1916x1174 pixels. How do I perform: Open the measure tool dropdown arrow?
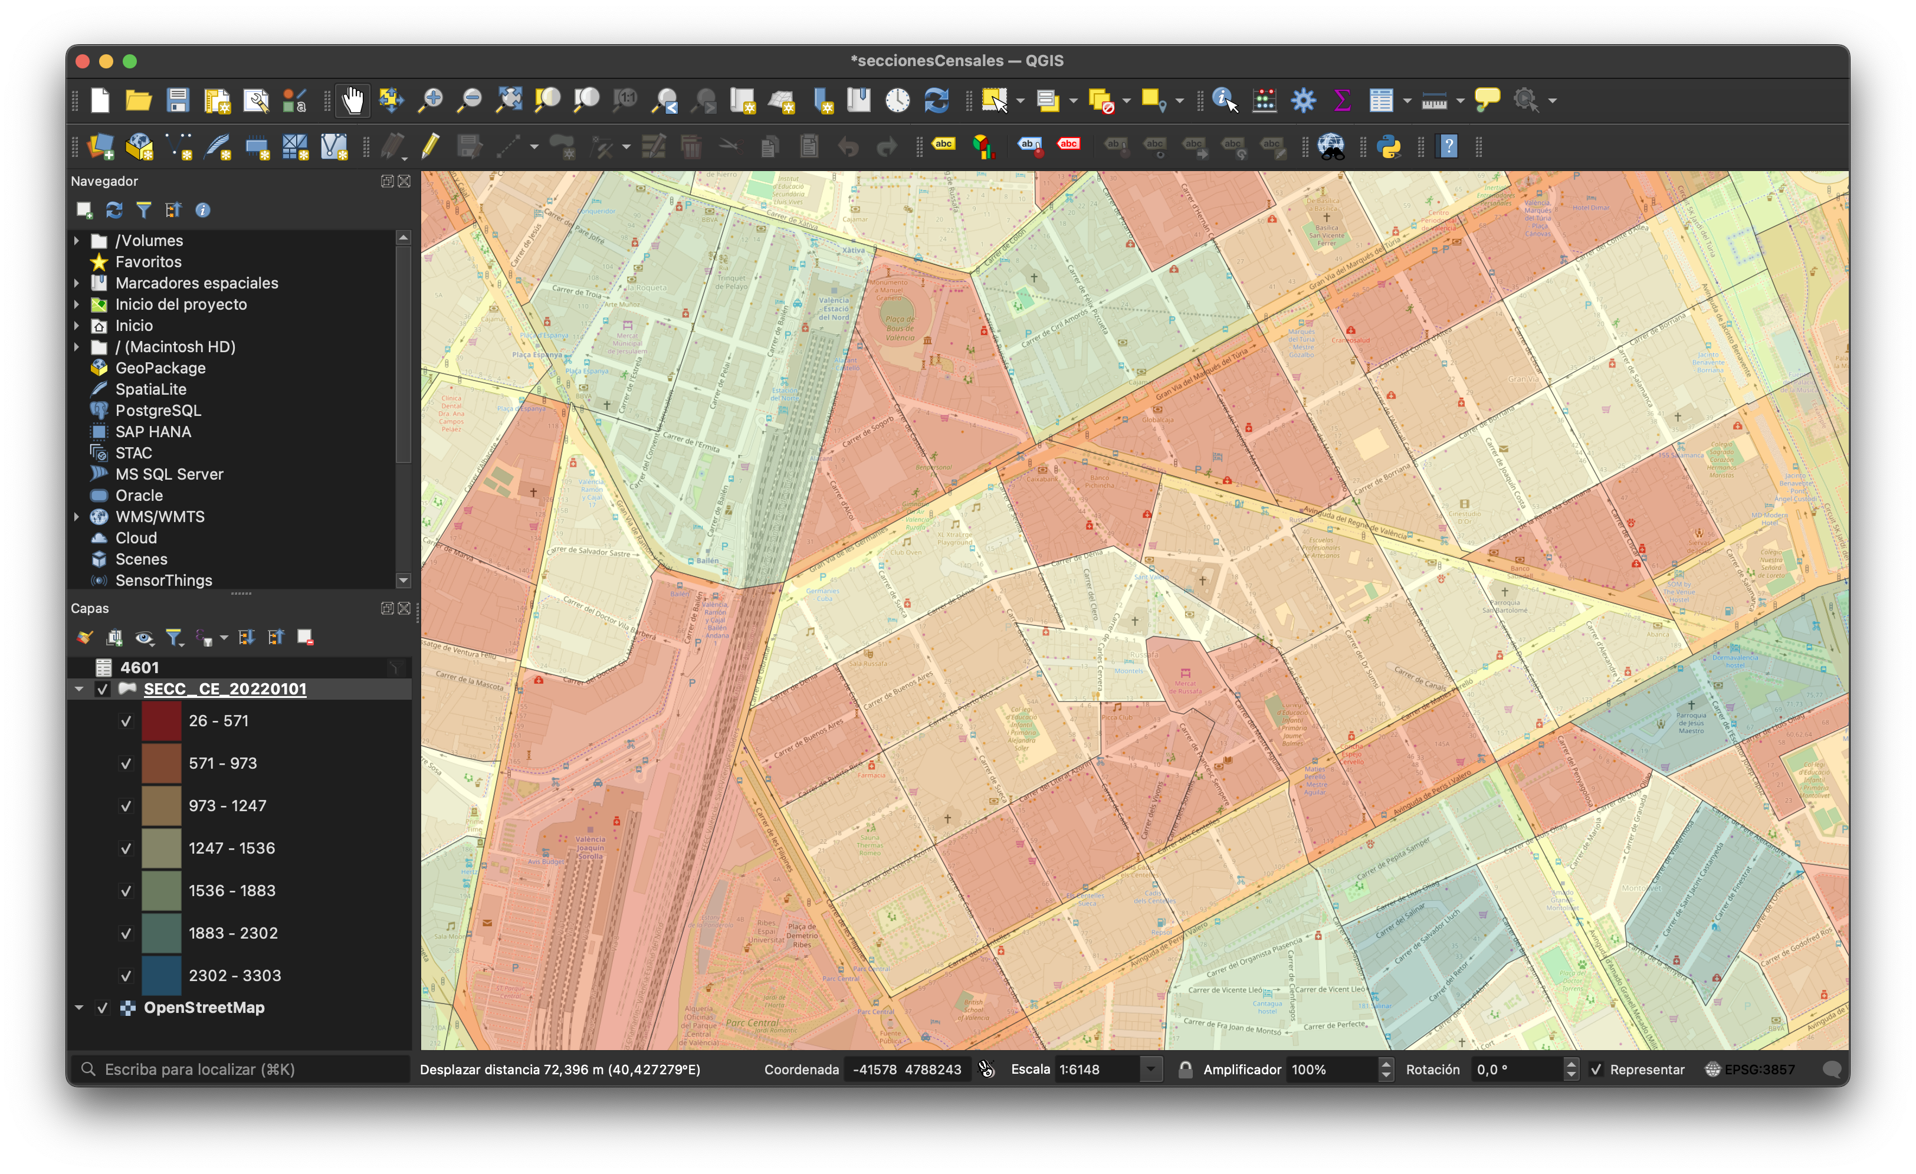[1459, 101]
